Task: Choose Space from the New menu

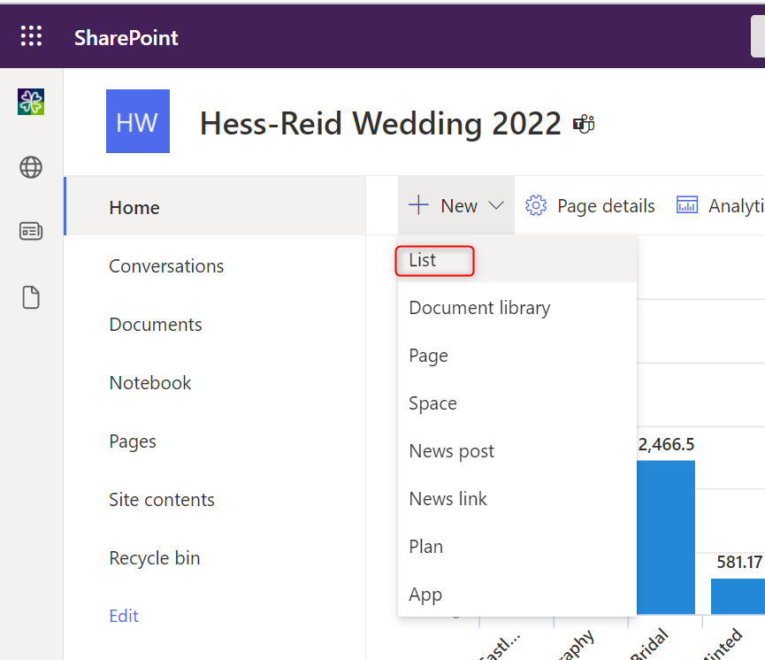Action: (517, 403)
